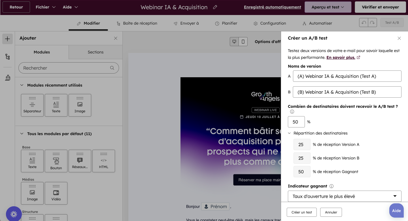
Task: Open the Indicateur gagnant dropdown
Action: pyautogui.click(x=344, y=196)
